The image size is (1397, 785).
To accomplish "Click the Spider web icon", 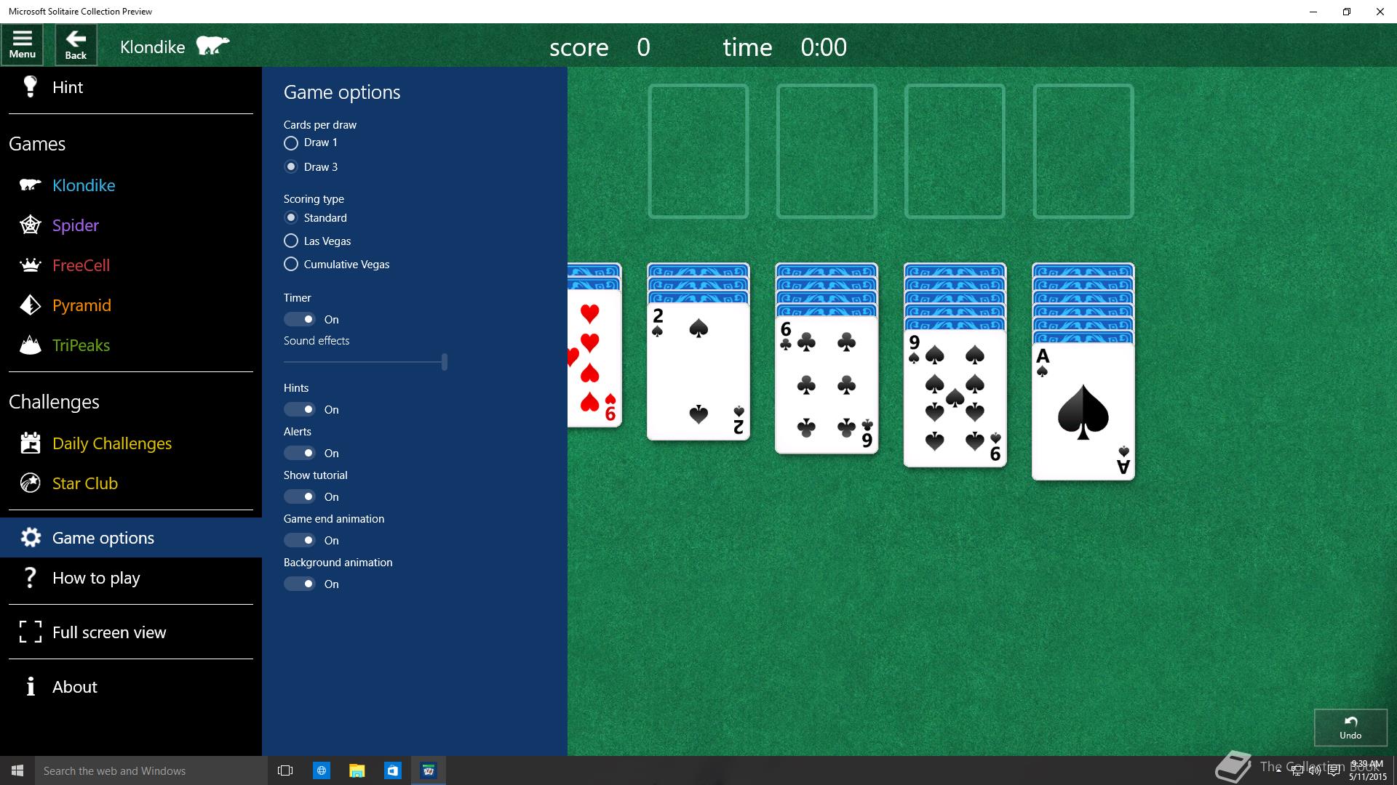I will pos(30,225).
